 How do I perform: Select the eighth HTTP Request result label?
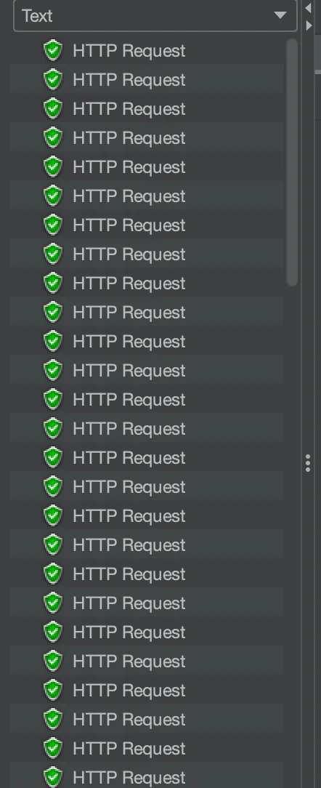[129, 255]
